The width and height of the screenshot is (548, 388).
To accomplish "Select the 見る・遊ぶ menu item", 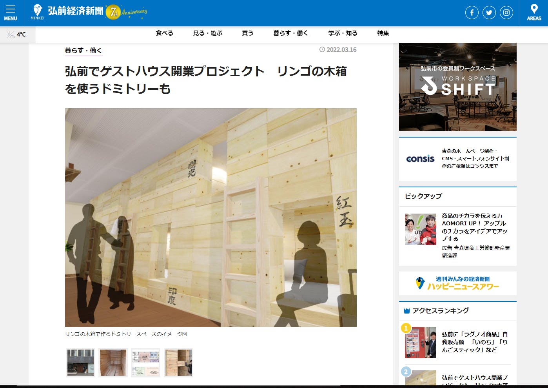I will point(207,33).
